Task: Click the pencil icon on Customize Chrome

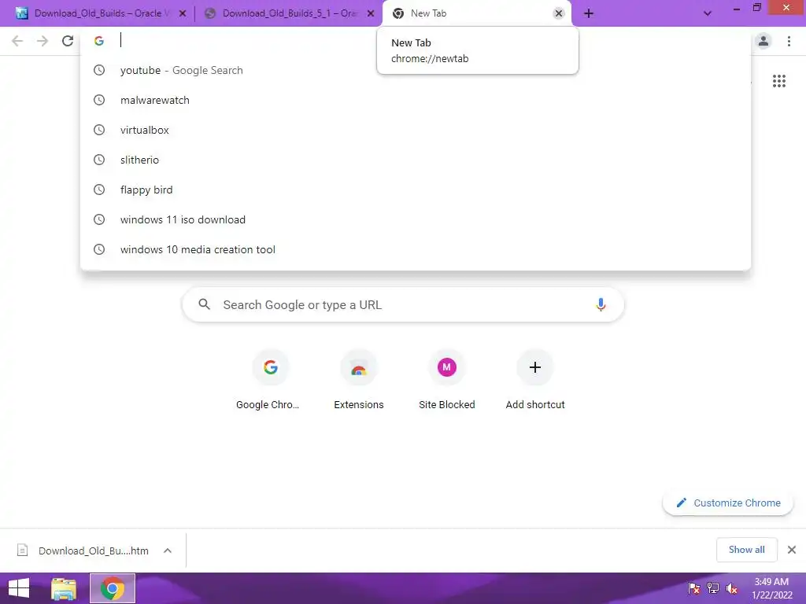Action: [x=681, y=503]
